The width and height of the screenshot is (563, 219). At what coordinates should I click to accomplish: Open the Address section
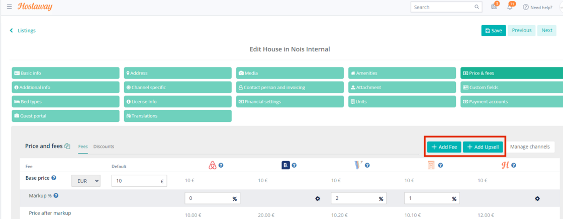click(178, 73)
